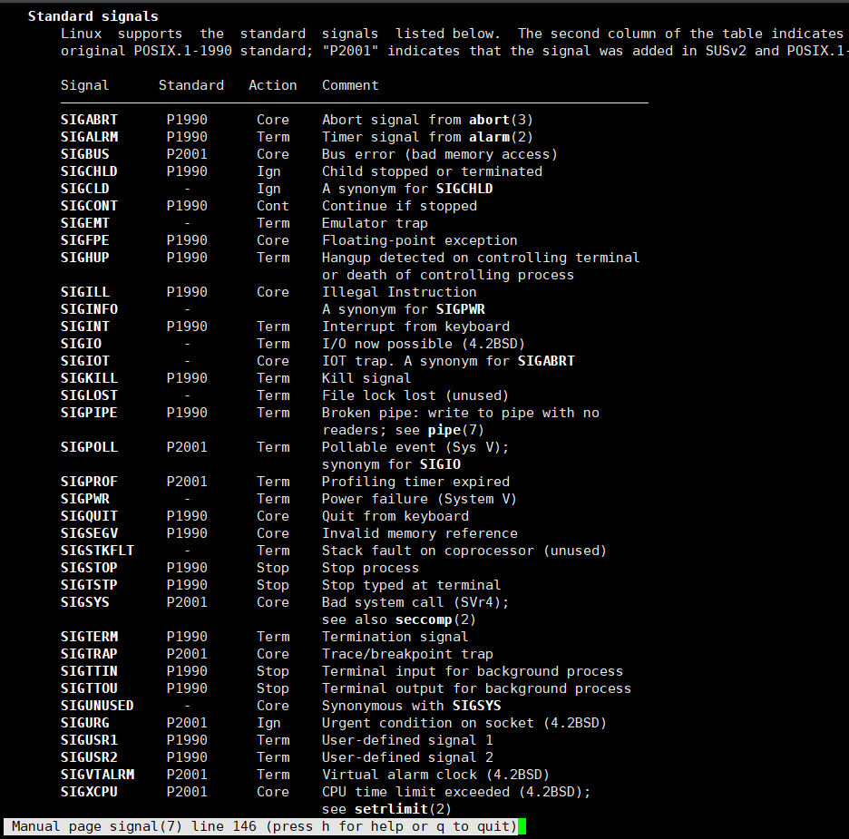Screen dimensions: 849x839
Task: Select the SIGABRT signal name
Action: [x=88, y=119]
